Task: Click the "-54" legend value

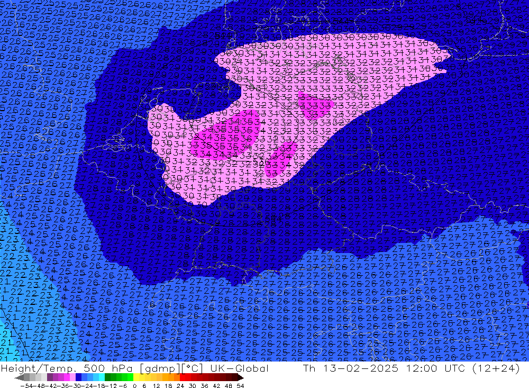Action: click(x=26, y=386)
